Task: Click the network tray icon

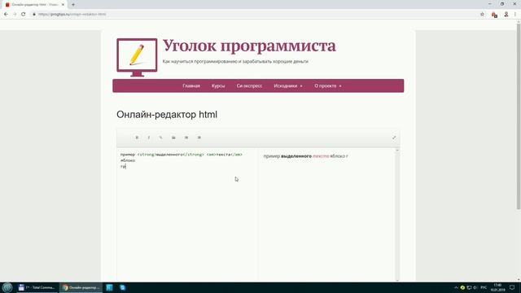Action: [x=469, y=287]
